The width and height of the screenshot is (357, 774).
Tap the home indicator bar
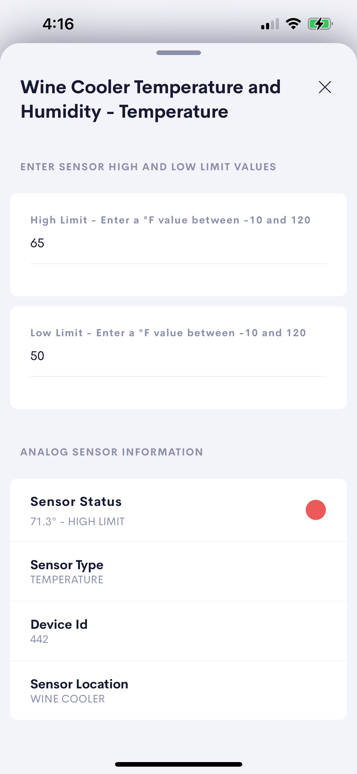point(179,764)
